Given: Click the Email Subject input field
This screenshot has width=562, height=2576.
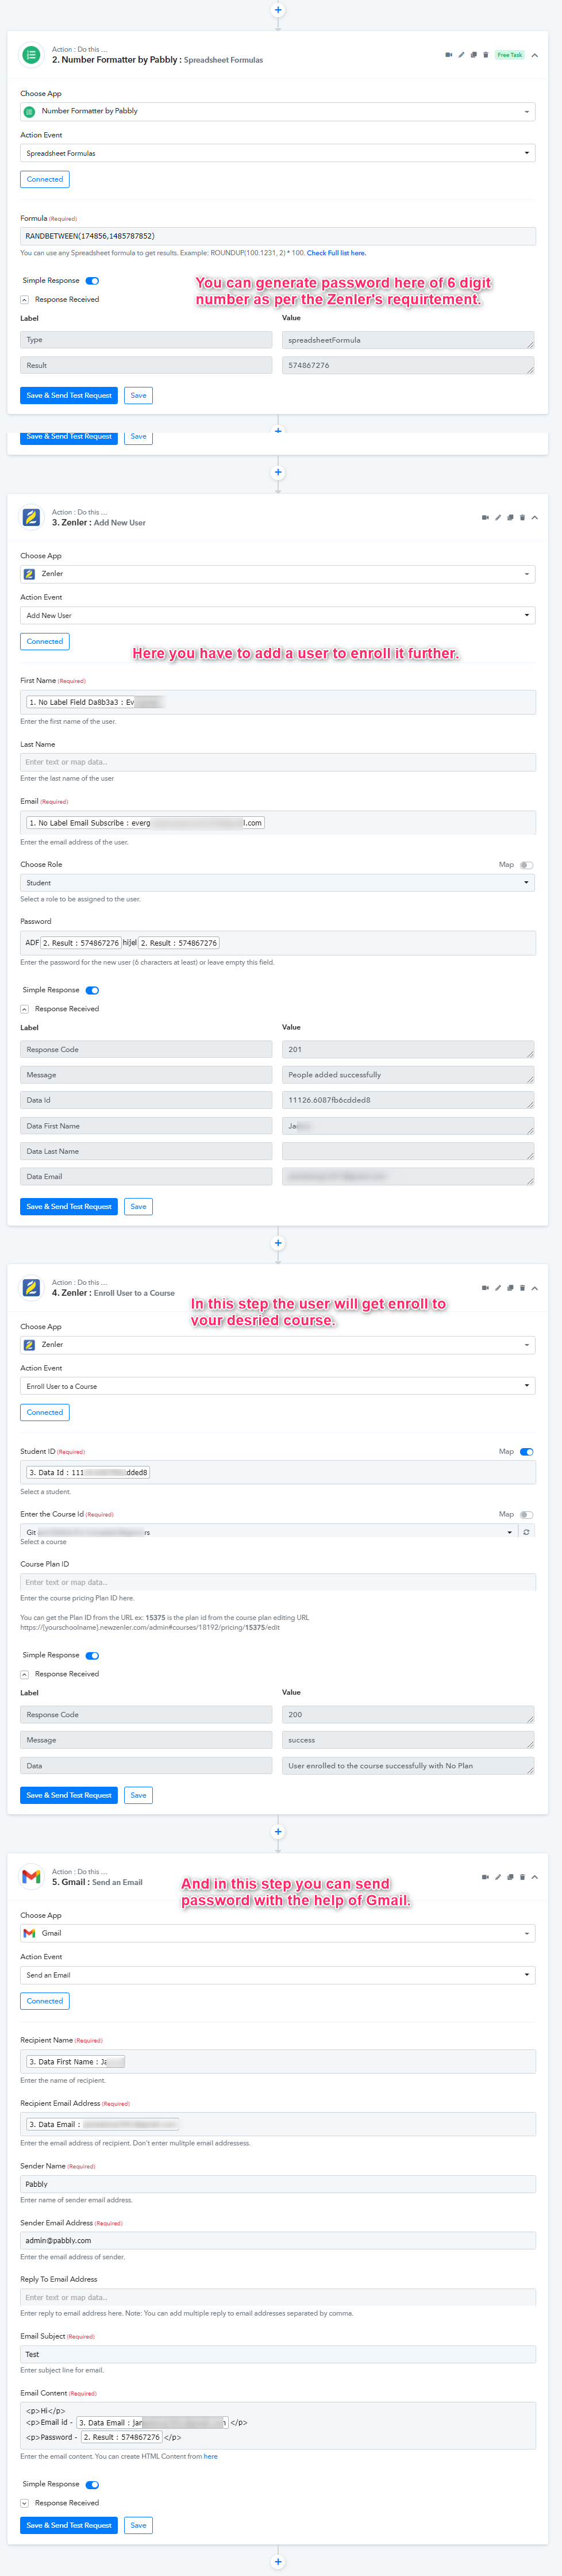Looking at the screenshot, I should click(278, 2354).
